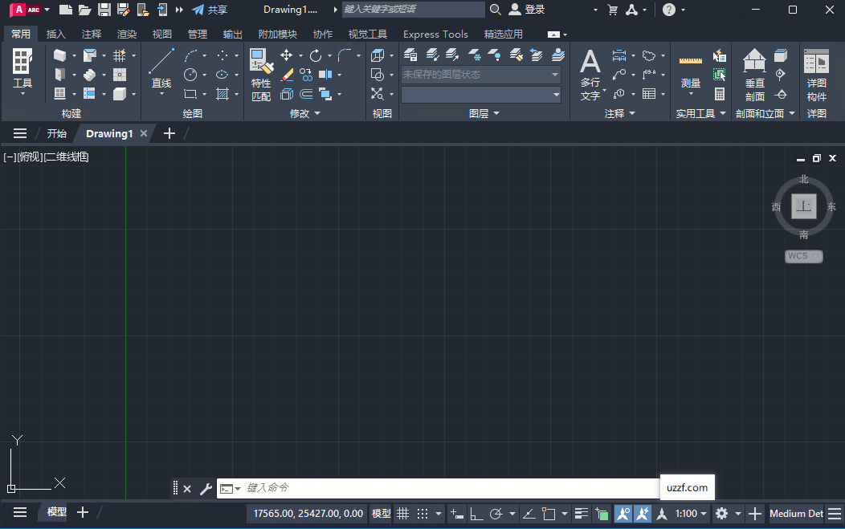Image resolution: width=845 pixels, height=529 pixels.
Task: Click Medium Detail display configuration button
Action: point(796,514)
